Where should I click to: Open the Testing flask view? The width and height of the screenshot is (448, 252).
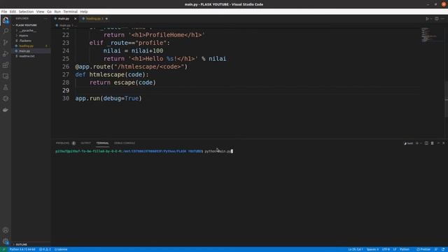coord(6,87)
